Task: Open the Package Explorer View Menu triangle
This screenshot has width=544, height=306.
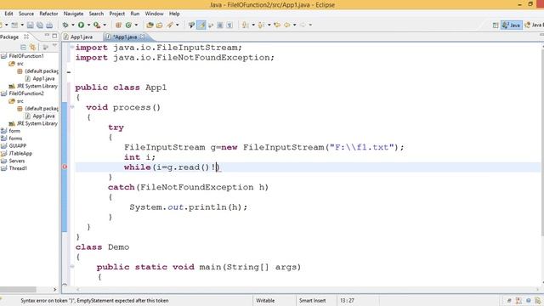Action: tap(54, 46)
